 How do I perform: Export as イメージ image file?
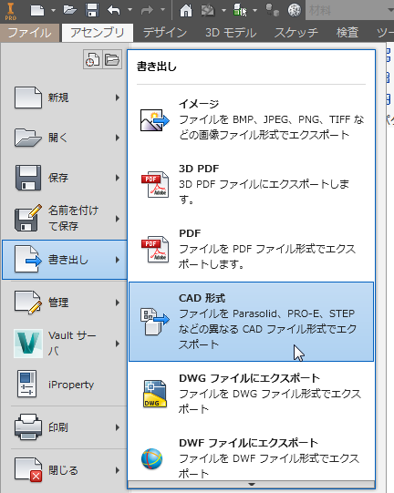(x=251, y=119)
